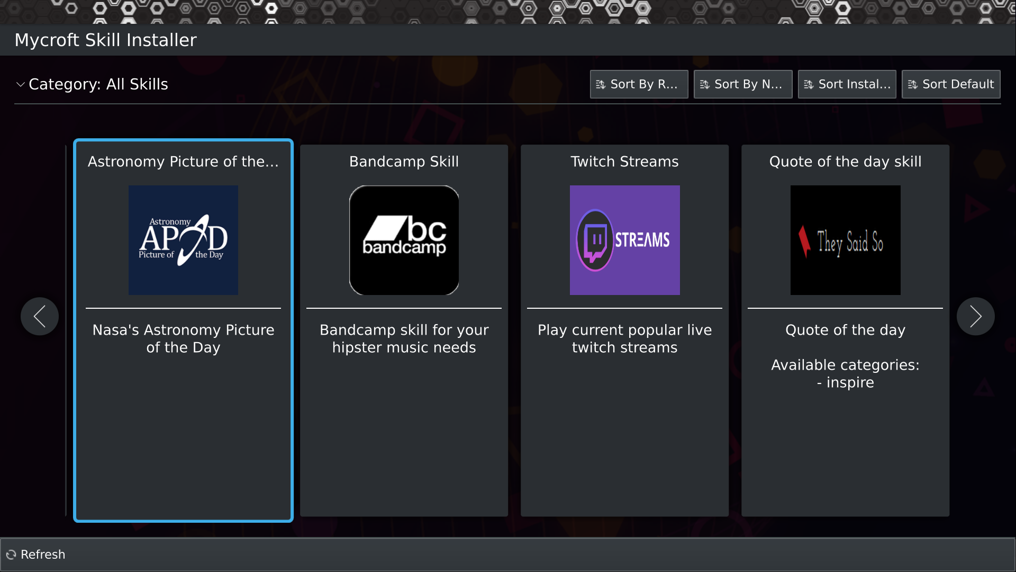Viewport: 1016px width, 572px height.
Task: Click "Available categories: - inspire" text
Action: 845,373
